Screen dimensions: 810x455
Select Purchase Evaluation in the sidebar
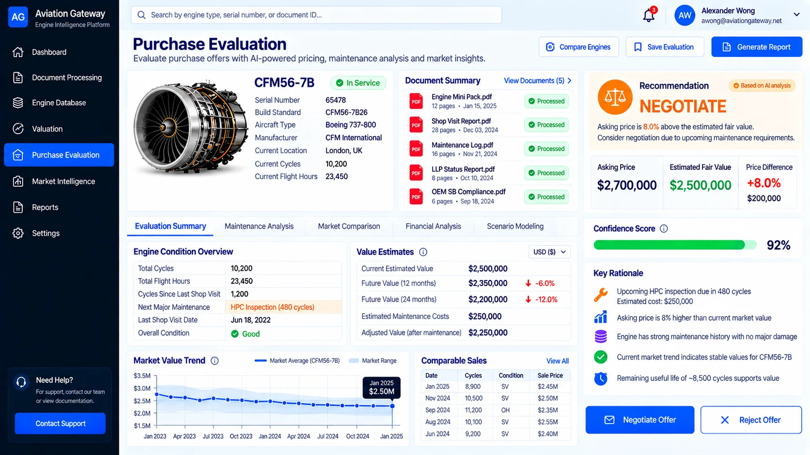[x=59, y=155]
